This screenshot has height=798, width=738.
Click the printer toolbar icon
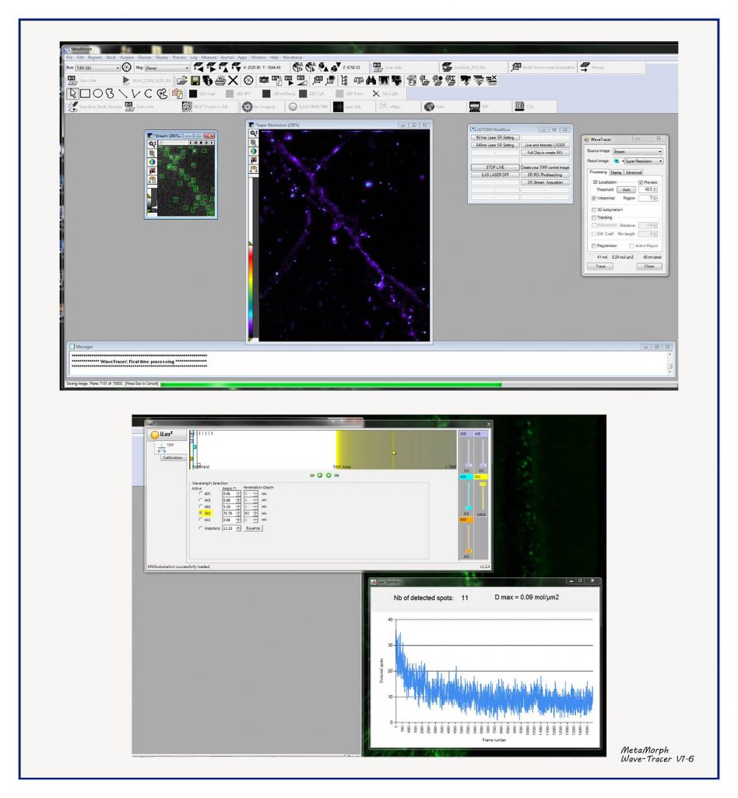pyautogui.click(x=220, y=80)
